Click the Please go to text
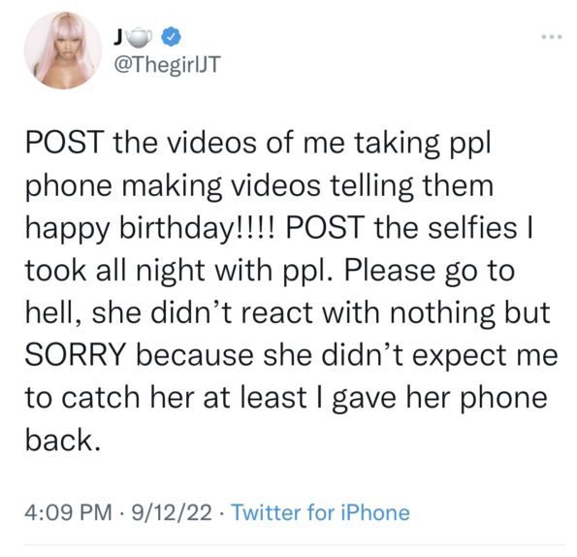This screenshot has height=557, width=577. (429, 272)
